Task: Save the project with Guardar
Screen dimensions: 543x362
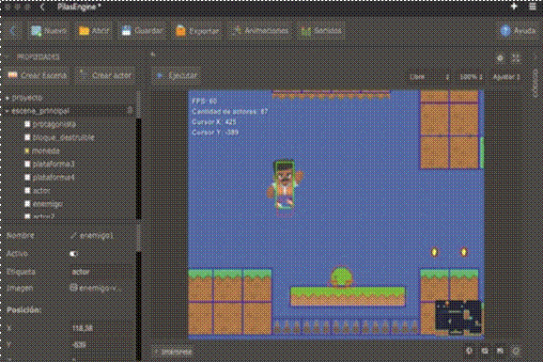Action: [142, 31]
